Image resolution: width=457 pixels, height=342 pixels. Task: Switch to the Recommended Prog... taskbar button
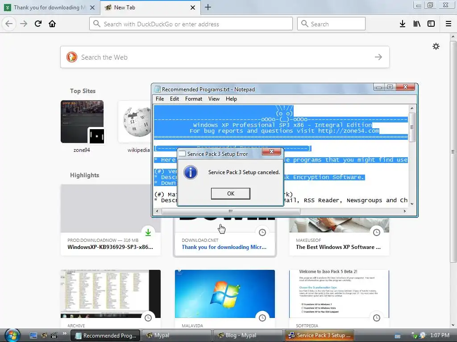[105, 335]
